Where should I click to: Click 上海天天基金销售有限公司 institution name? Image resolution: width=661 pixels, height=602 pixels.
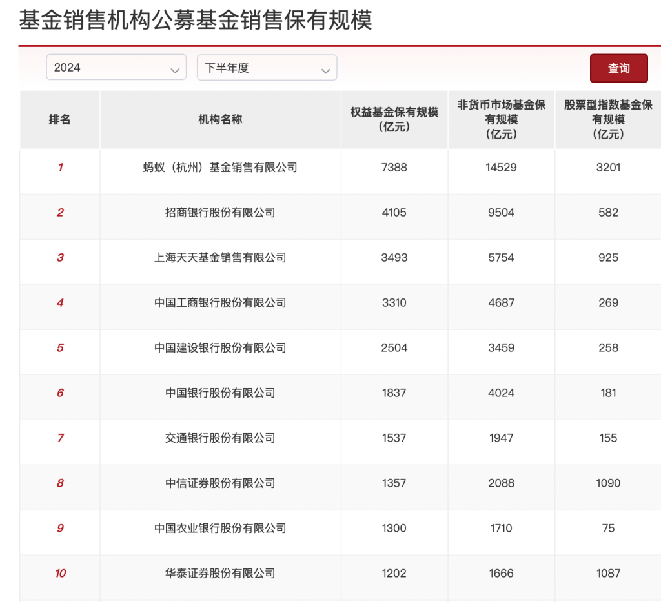click(220, 258)
